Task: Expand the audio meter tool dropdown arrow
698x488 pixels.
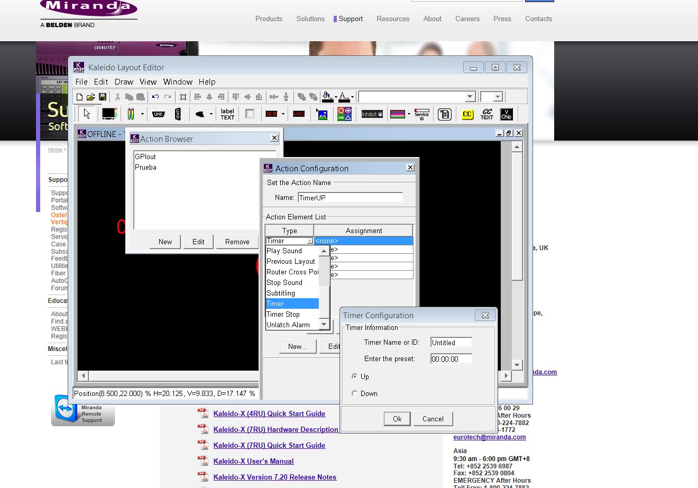Action: [x=142, y=114]
